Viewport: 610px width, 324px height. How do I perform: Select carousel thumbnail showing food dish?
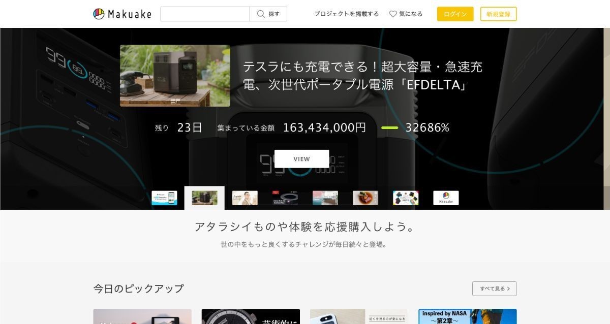(x=365, y=198)
